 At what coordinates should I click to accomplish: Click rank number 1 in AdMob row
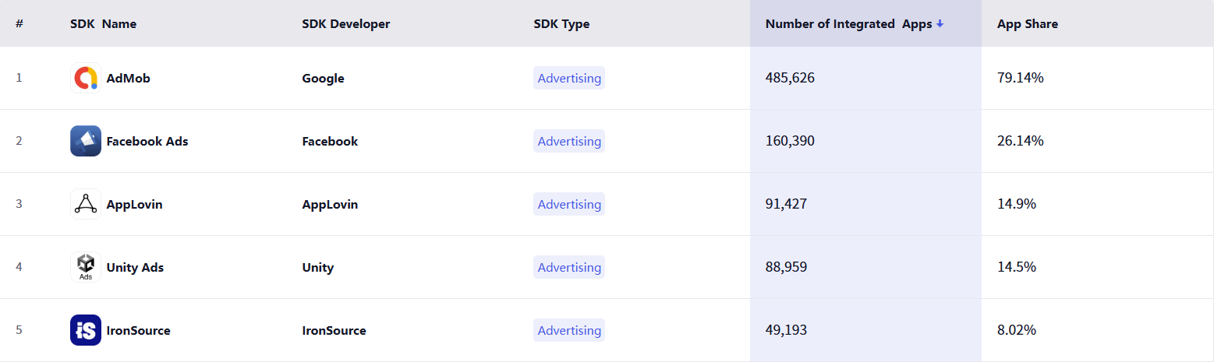[x=19, y=78]
